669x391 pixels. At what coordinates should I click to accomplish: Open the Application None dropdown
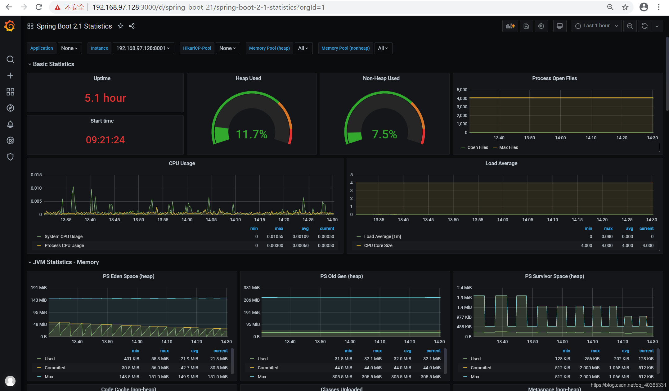point(70,48)
